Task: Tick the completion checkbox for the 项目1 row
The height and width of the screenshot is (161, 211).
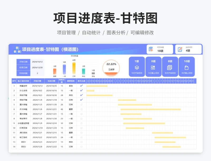Action: [81, 142]
